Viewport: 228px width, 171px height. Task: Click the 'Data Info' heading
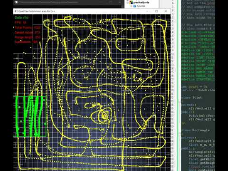pyautogui.click(x=21, y=18)
